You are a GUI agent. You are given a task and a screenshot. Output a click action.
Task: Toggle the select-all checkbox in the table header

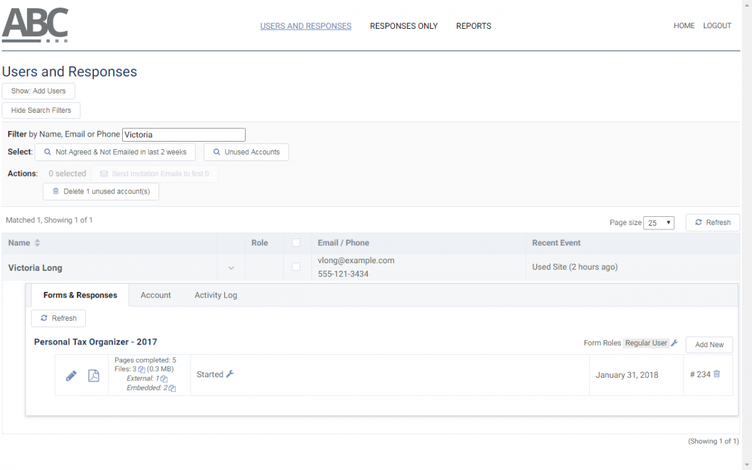pos(296,243)
